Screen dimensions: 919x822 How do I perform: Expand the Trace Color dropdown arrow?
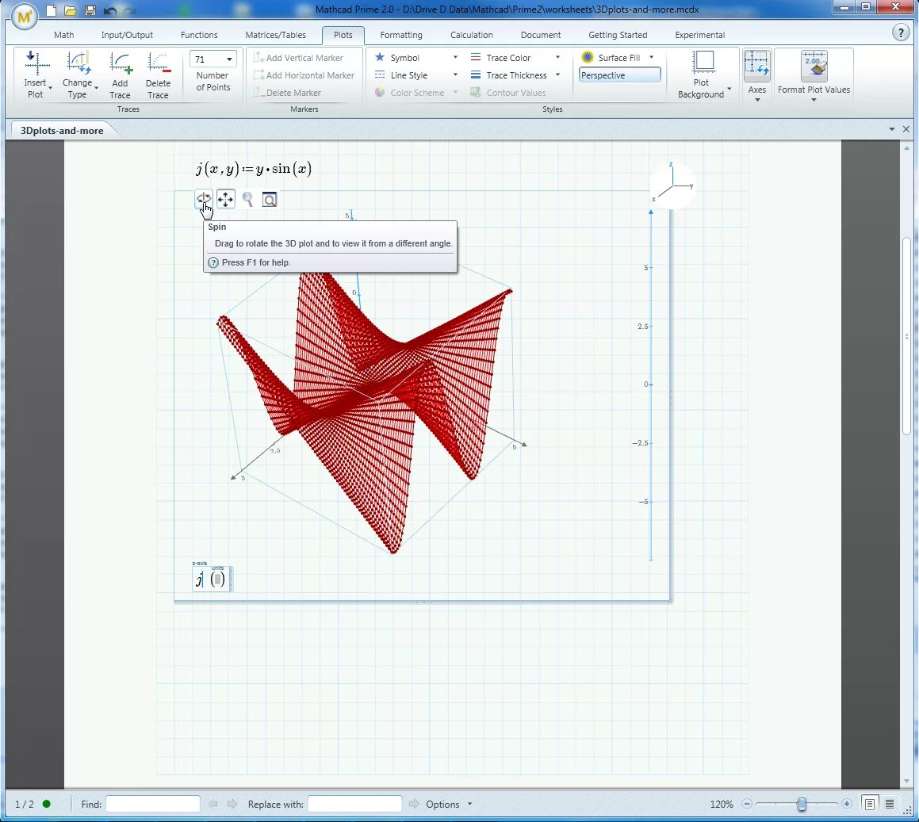coord(558,57)
